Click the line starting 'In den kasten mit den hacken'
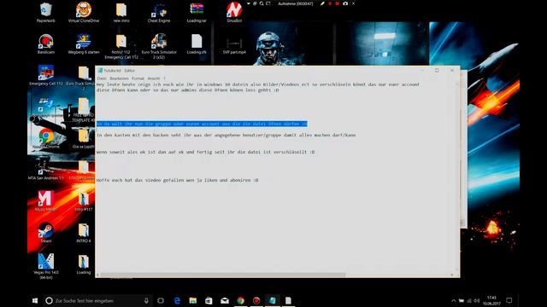Screen dimensions: 547x307 click(x=226, y=135)
